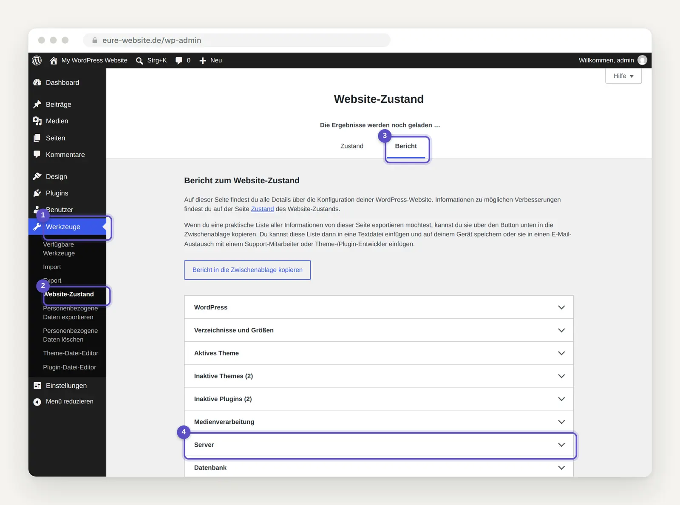This screenshot has width=680, height=505.
Task: Follow the Zustand link in the description
Action: pos(262,209)
